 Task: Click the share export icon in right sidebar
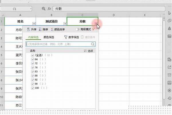coord(169,67)
